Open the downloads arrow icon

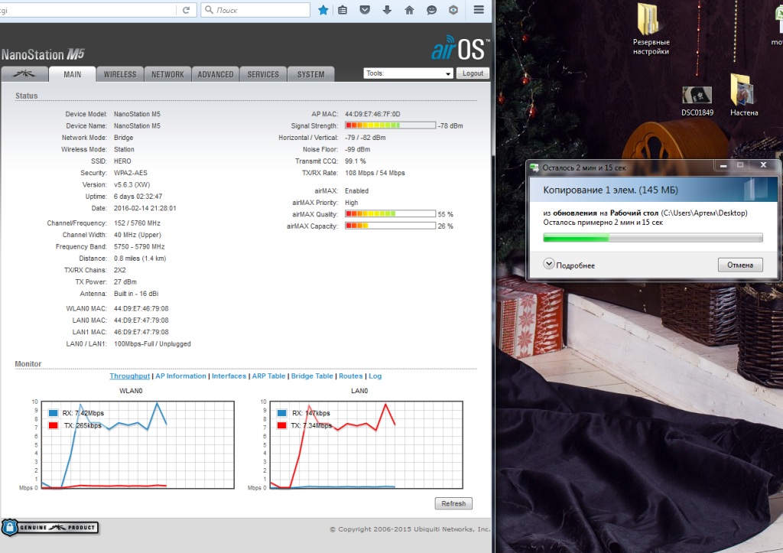(387, 10)
